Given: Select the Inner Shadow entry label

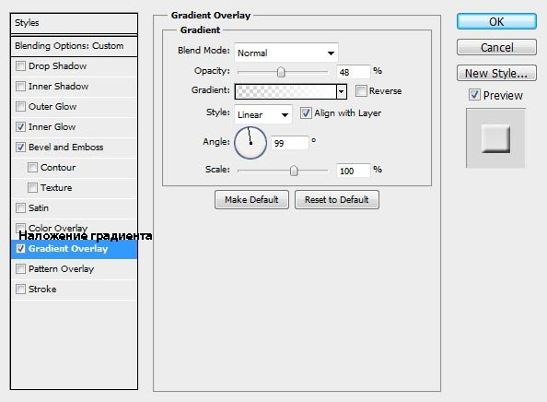Looking at the screenshot, I should tap(59, 87).
